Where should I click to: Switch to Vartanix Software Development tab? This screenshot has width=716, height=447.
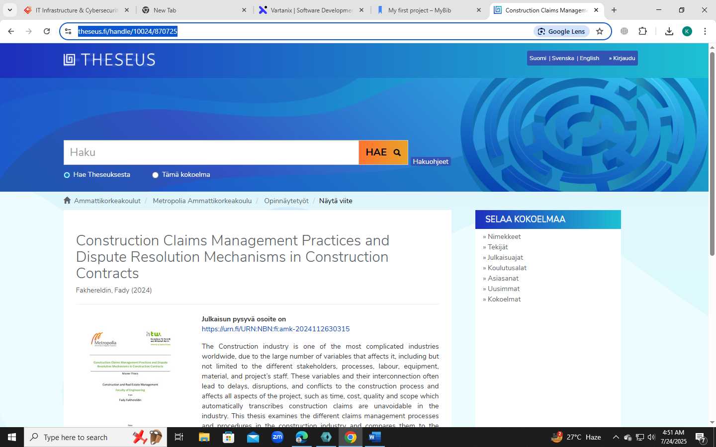click(x=311, y=10)
